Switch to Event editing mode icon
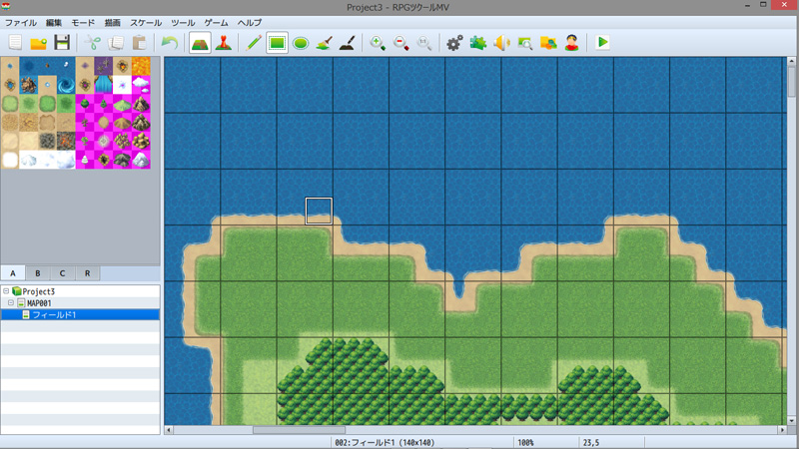This screenshot has width=799, height=449. (x=224, y=43)
